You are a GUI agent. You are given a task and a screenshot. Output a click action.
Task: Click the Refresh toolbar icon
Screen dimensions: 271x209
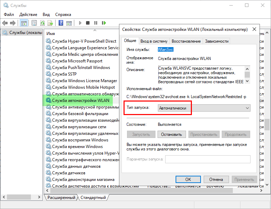coord(43,23)
